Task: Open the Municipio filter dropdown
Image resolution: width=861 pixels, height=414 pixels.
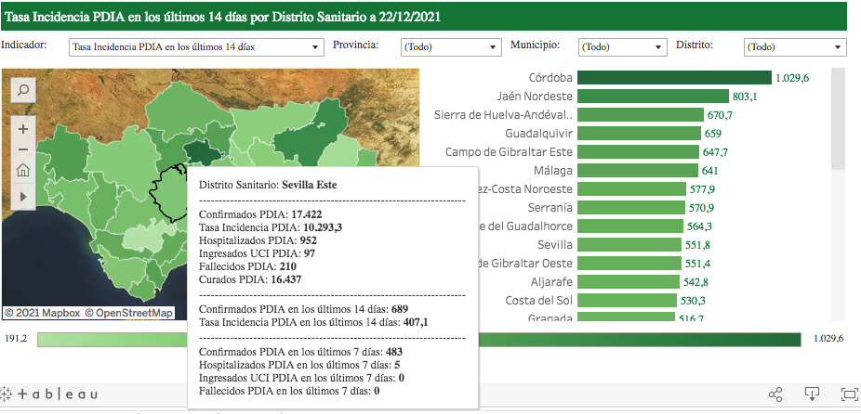Action: pos(622,46)
